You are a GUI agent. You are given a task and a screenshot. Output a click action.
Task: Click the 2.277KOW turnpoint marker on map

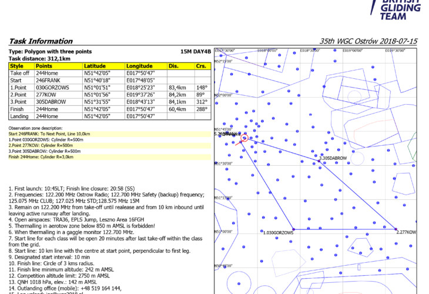click(x=395, y=229)
